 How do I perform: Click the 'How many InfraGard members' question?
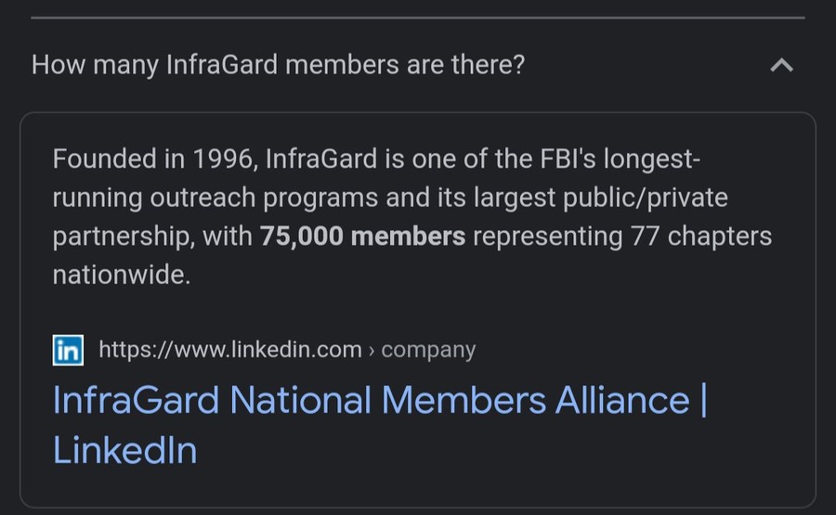click(279, 65)
